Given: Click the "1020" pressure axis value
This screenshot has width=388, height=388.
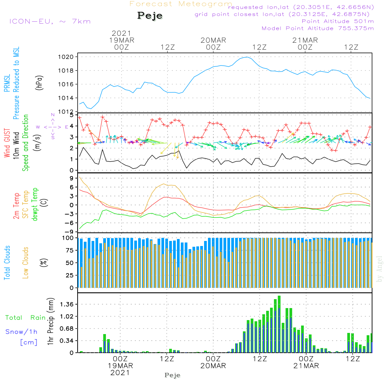Looking at the screenshot, I should coord(66,57).
